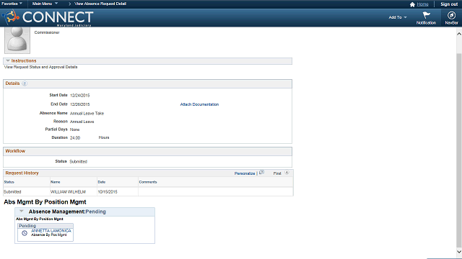
Task: Click the Request History first-row arrow icon
Action: click(287, 173)
